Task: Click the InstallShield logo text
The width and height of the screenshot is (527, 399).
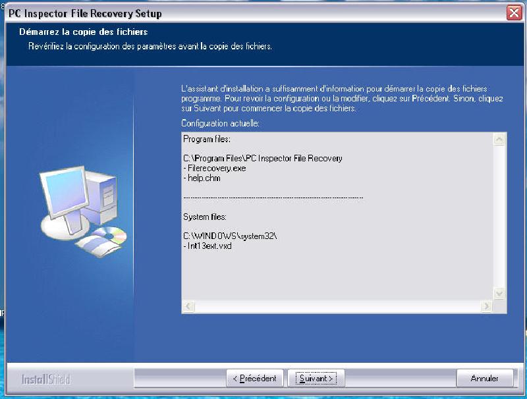Action: tap(46, 379)
